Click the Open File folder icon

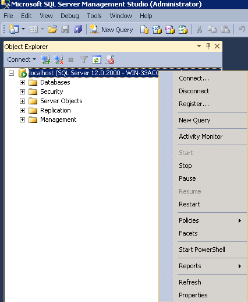pos(52,29)
